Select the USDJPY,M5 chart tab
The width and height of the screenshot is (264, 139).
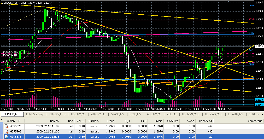[78, 114]
